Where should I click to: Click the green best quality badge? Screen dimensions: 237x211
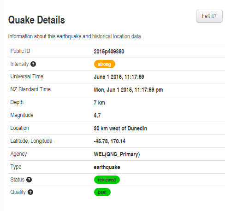(x=102, y=192)
